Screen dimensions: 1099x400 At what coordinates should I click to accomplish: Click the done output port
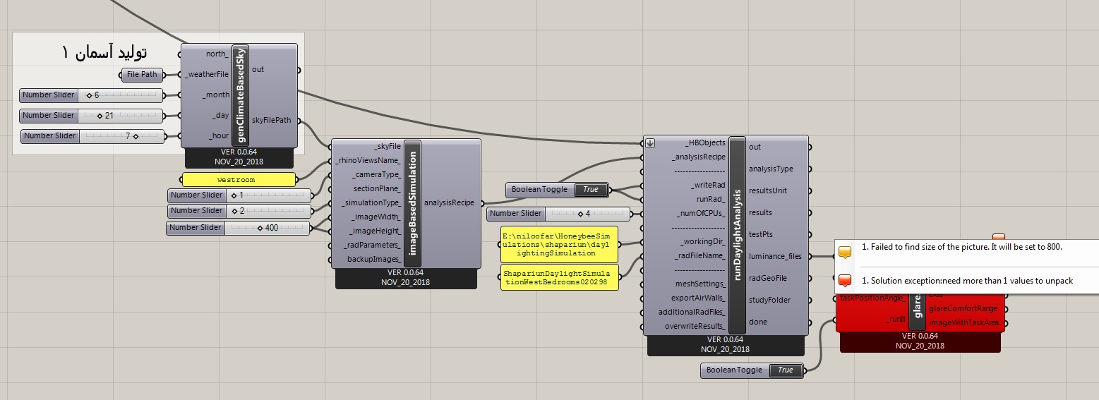click(x=757, y=322)
